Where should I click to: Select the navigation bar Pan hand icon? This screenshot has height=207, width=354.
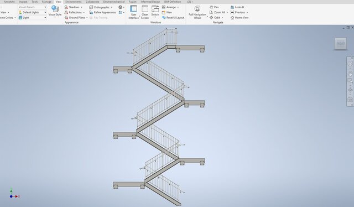(x=350, y=74)
